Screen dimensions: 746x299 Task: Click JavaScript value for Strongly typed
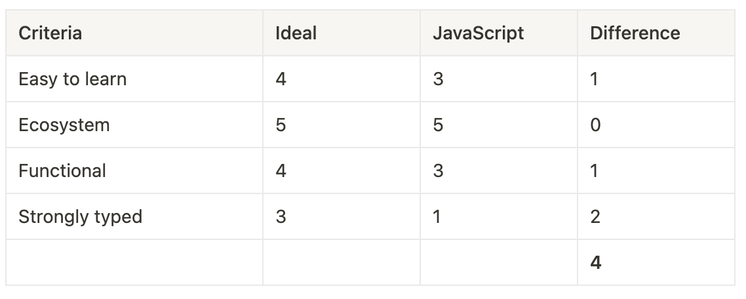point(499,216)
